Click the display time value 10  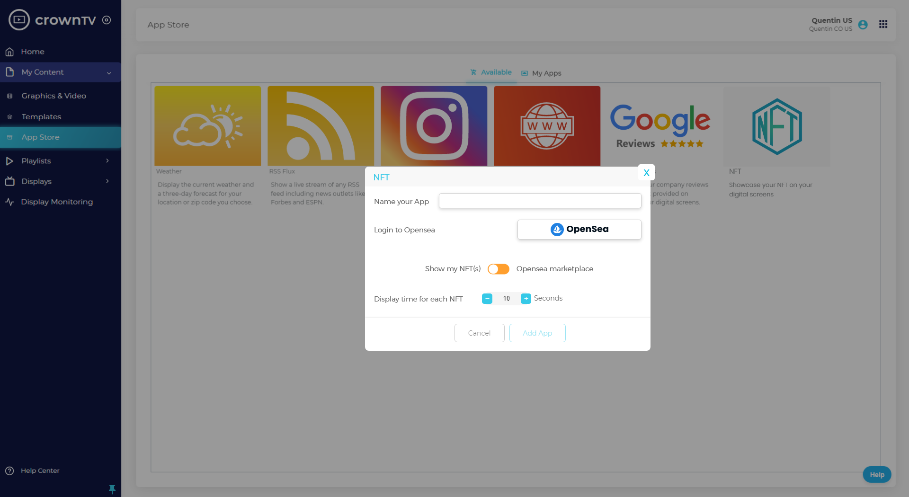coord(507,299)
